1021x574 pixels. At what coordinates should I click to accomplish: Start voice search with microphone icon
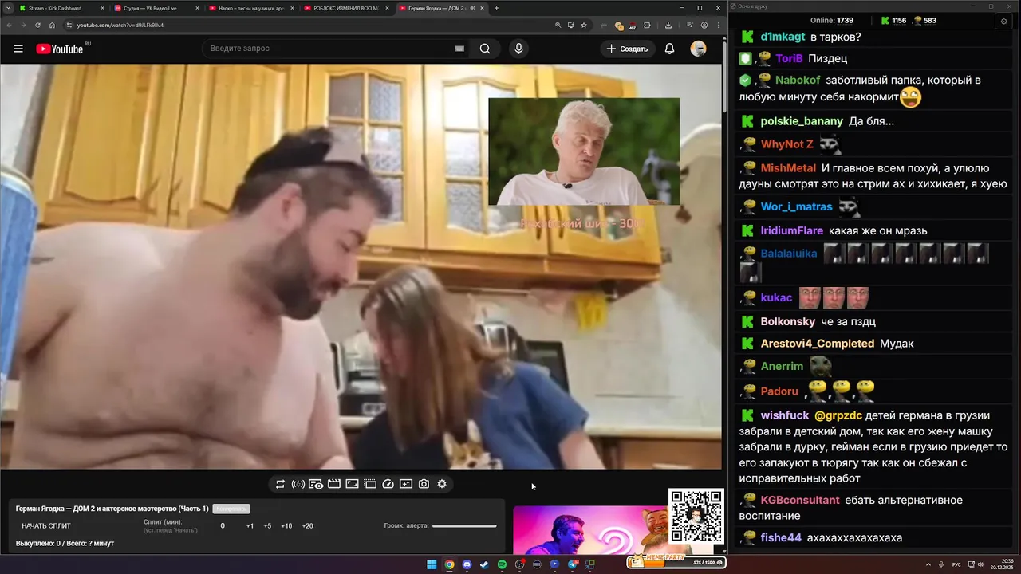point(518,49)
